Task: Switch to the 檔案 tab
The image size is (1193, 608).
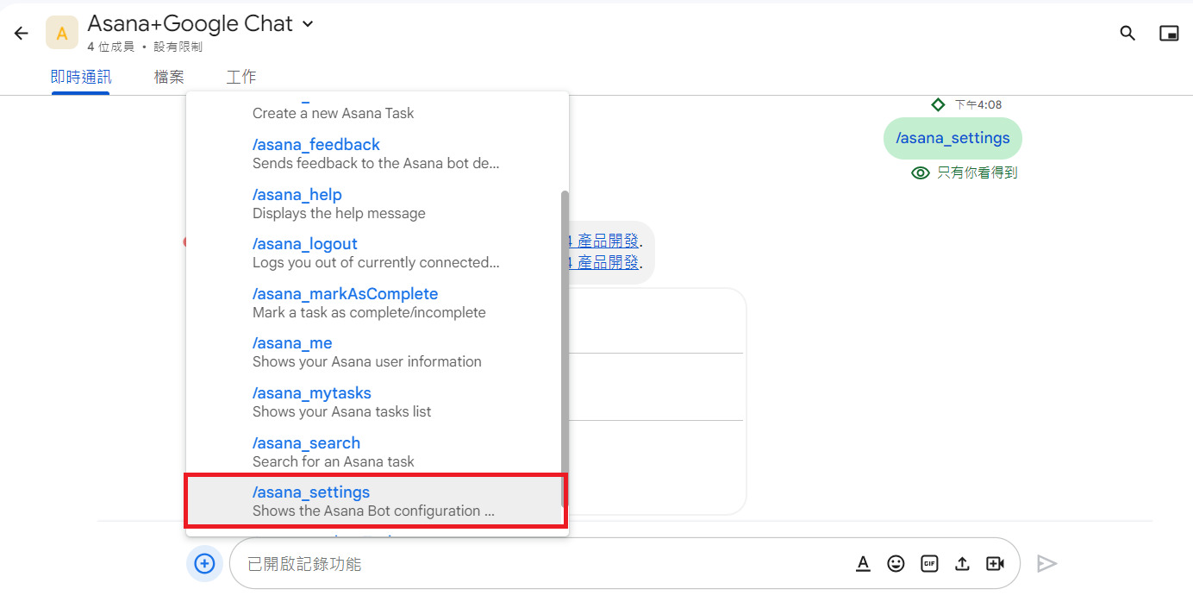Action: pos(169,77)
